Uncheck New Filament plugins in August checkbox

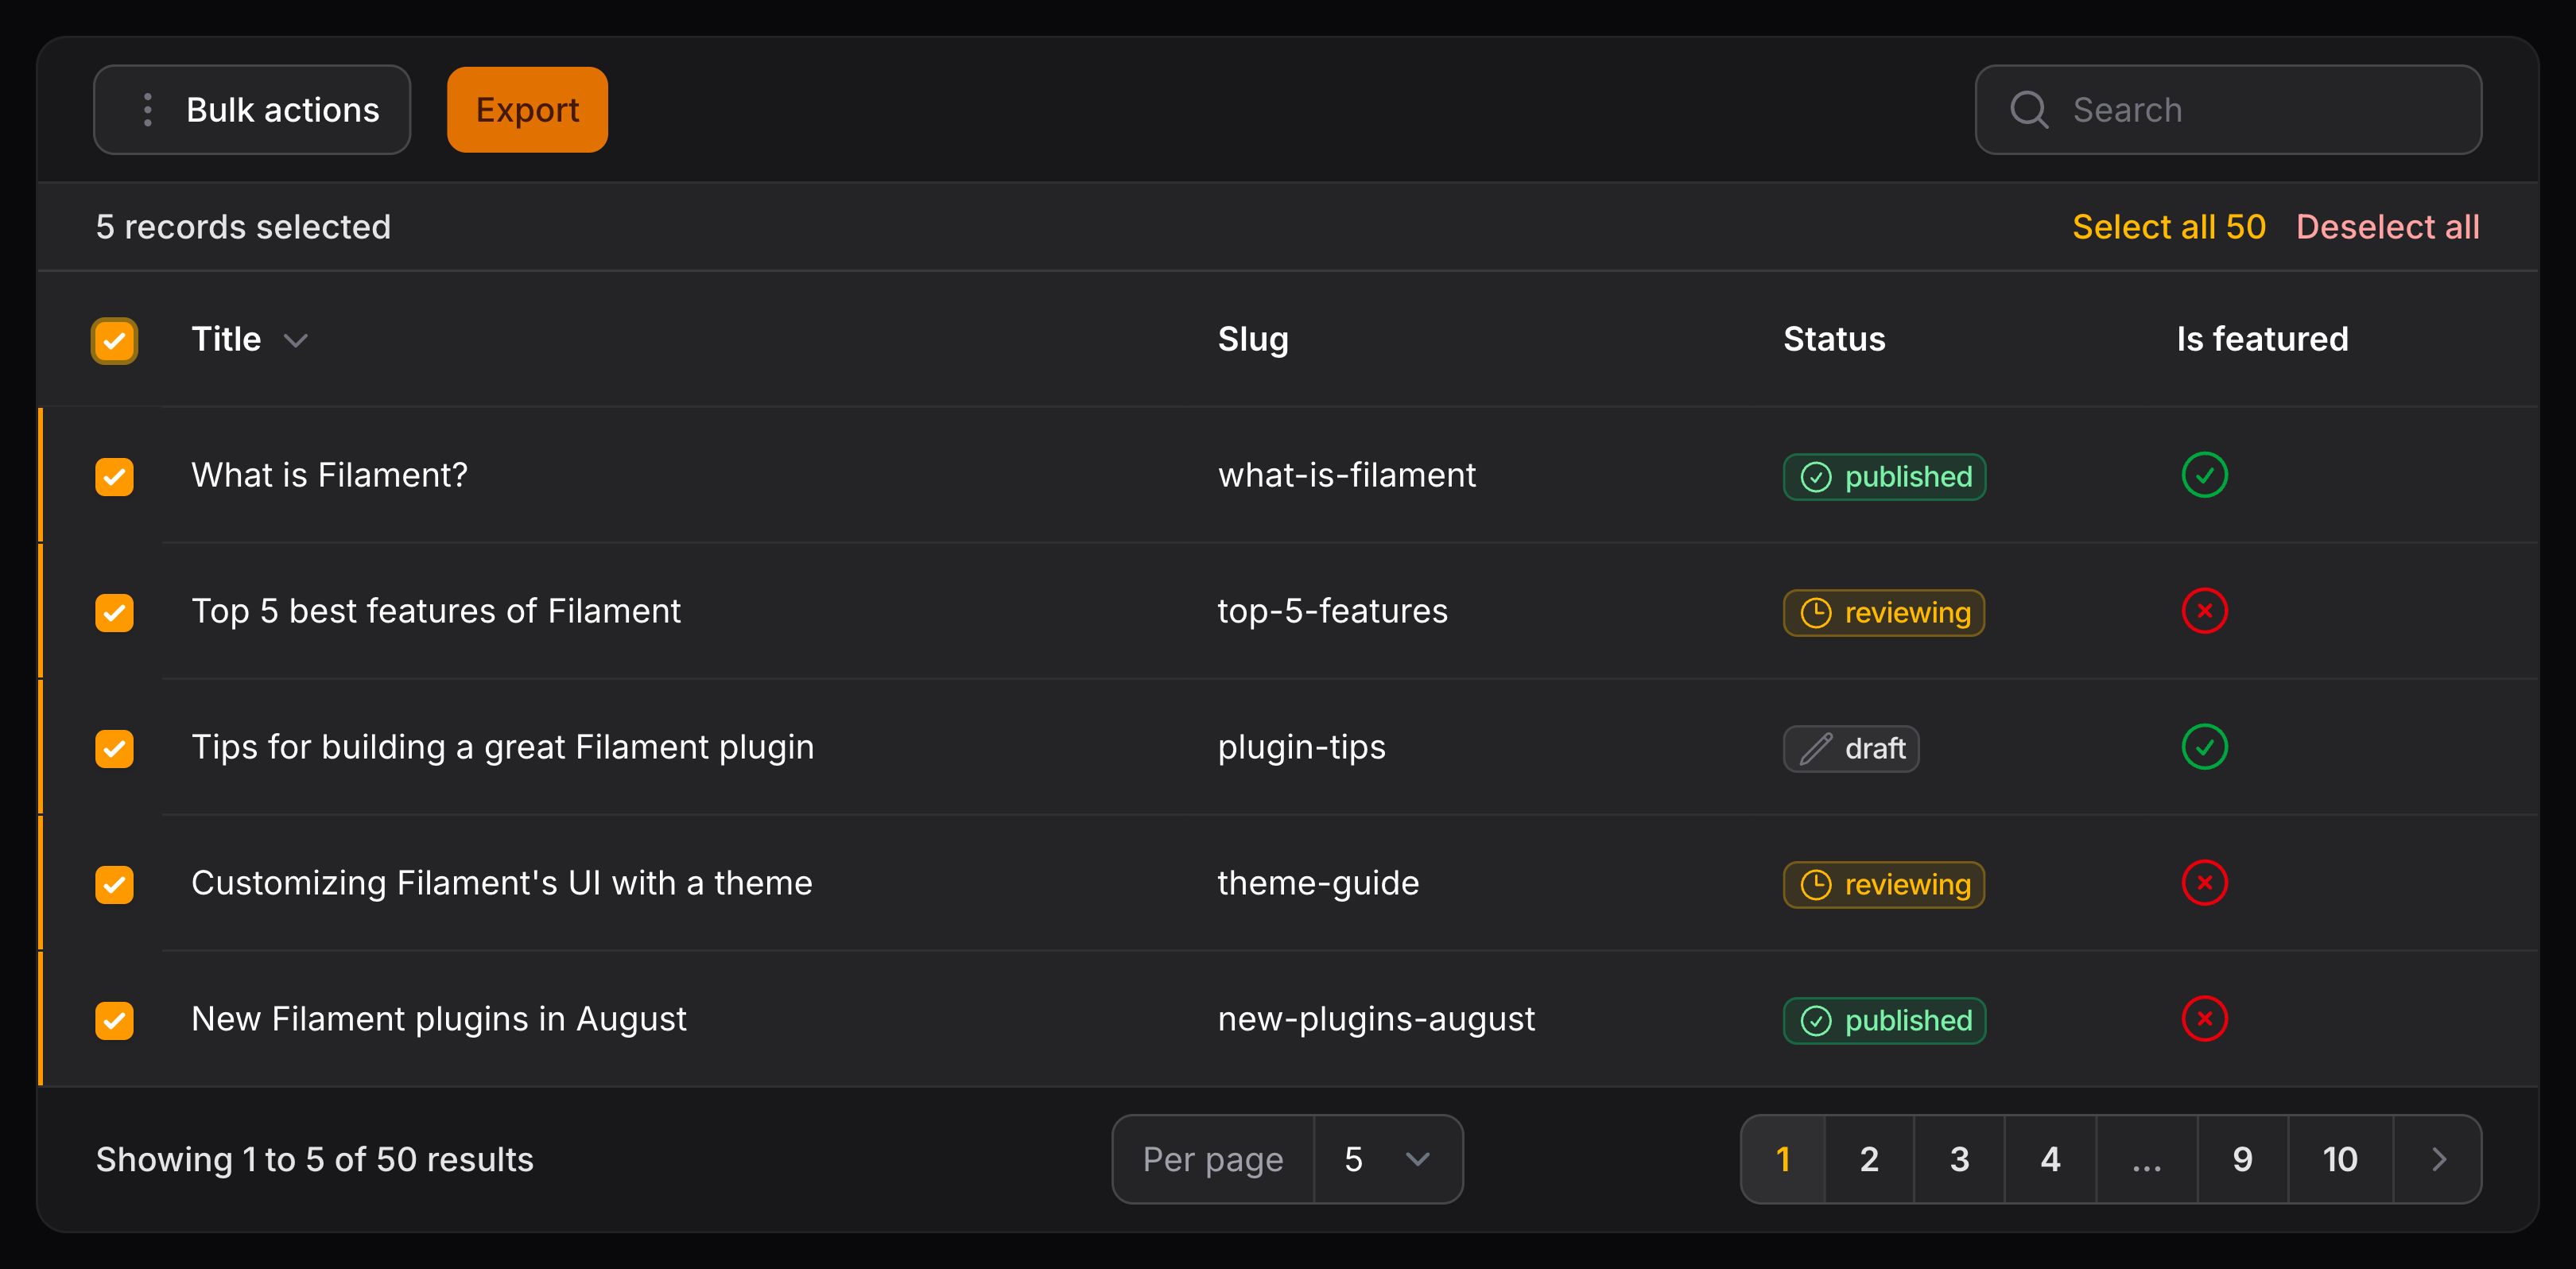coord(114,1021)
